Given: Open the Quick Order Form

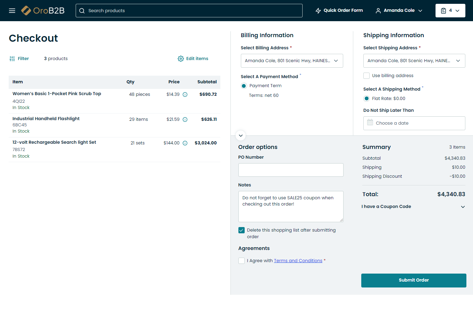Looking at the screenshot, I should (339, 10).
